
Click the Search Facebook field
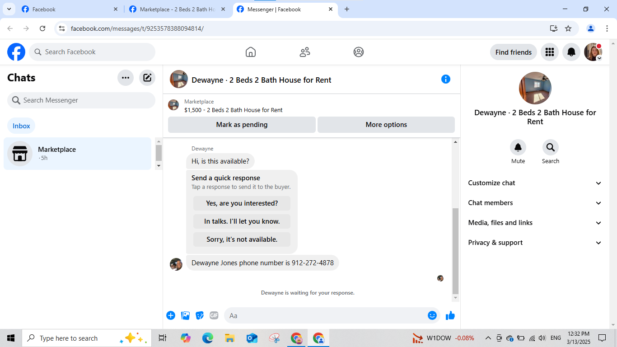[92, 52]
